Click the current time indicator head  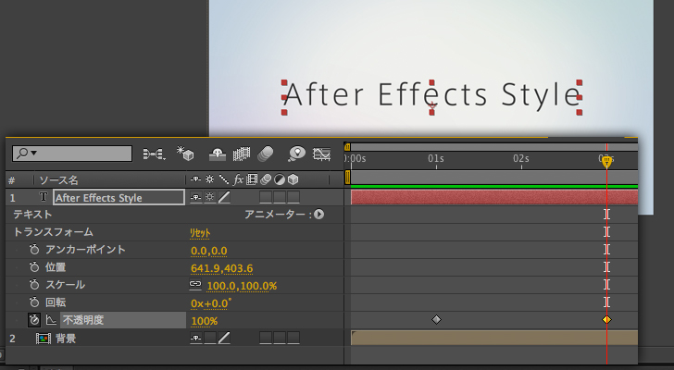[606, 162]
